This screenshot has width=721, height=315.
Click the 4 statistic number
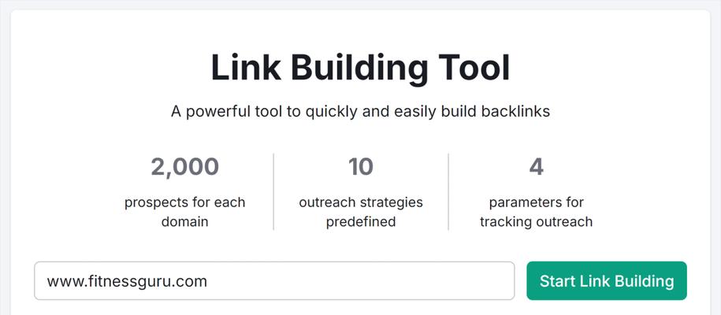536,167
